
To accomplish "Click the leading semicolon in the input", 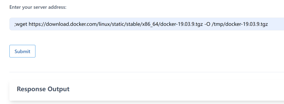I will pos(15,24).
